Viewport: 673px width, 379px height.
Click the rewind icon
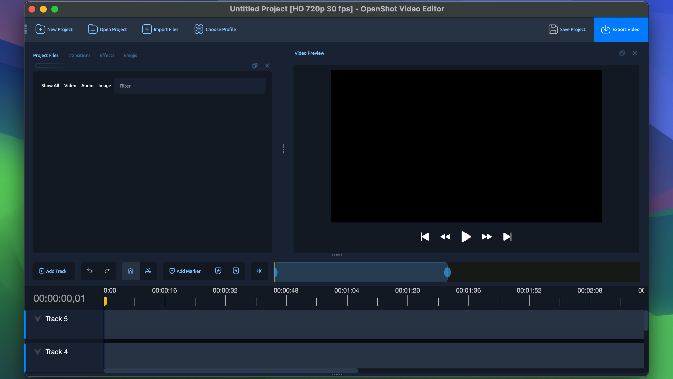(445, 237)
